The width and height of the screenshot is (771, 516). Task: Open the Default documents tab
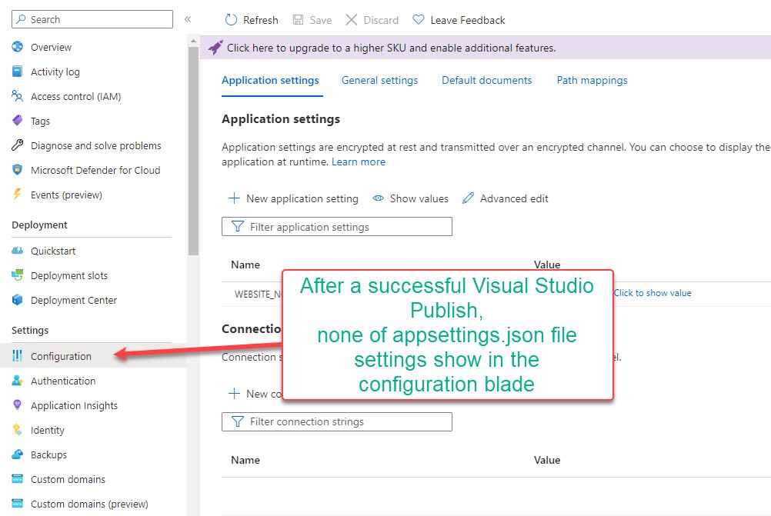click(486, 80)
